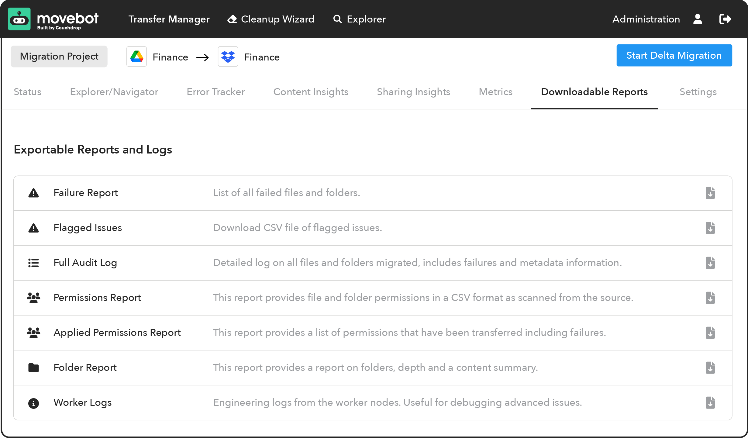
Task: Start Delta Migration
Action: (674, 55)
